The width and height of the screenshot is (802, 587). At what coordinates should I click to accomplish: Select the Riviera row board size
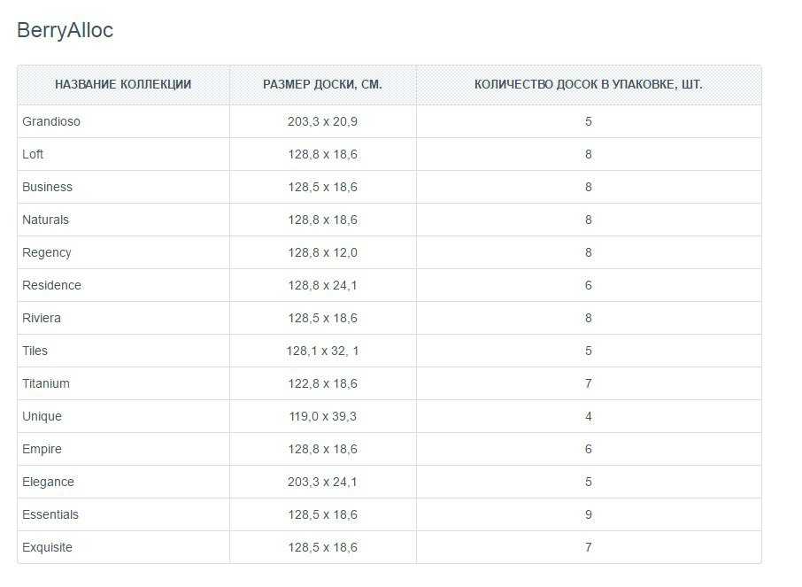(x=323, y=318)
